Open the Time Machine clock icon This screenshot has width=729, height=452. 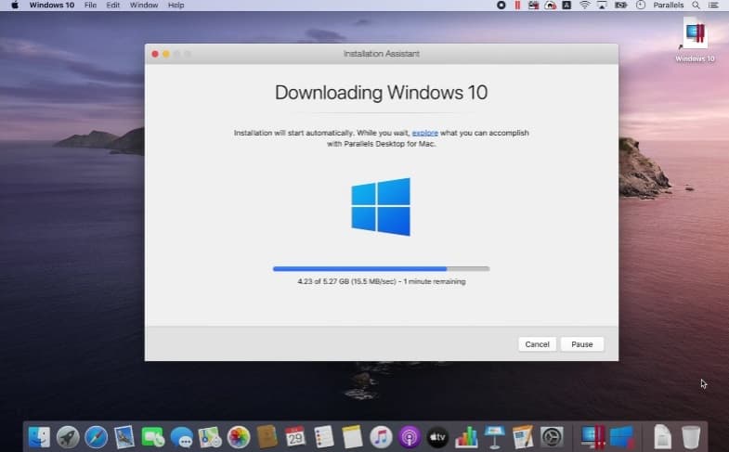641,6
